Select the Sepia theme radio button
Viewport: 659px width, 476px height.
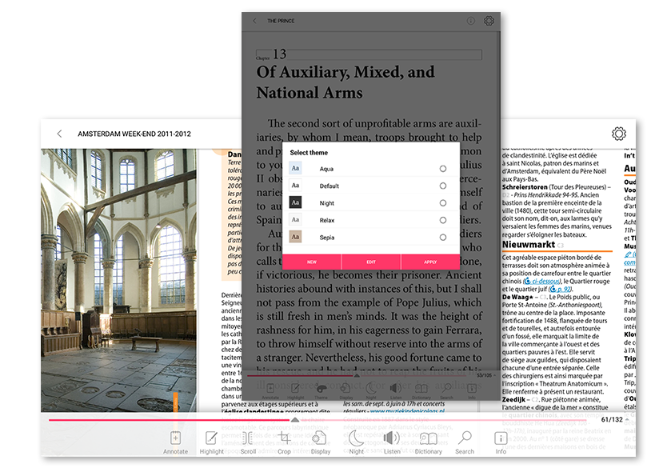(x=443, y=237)
